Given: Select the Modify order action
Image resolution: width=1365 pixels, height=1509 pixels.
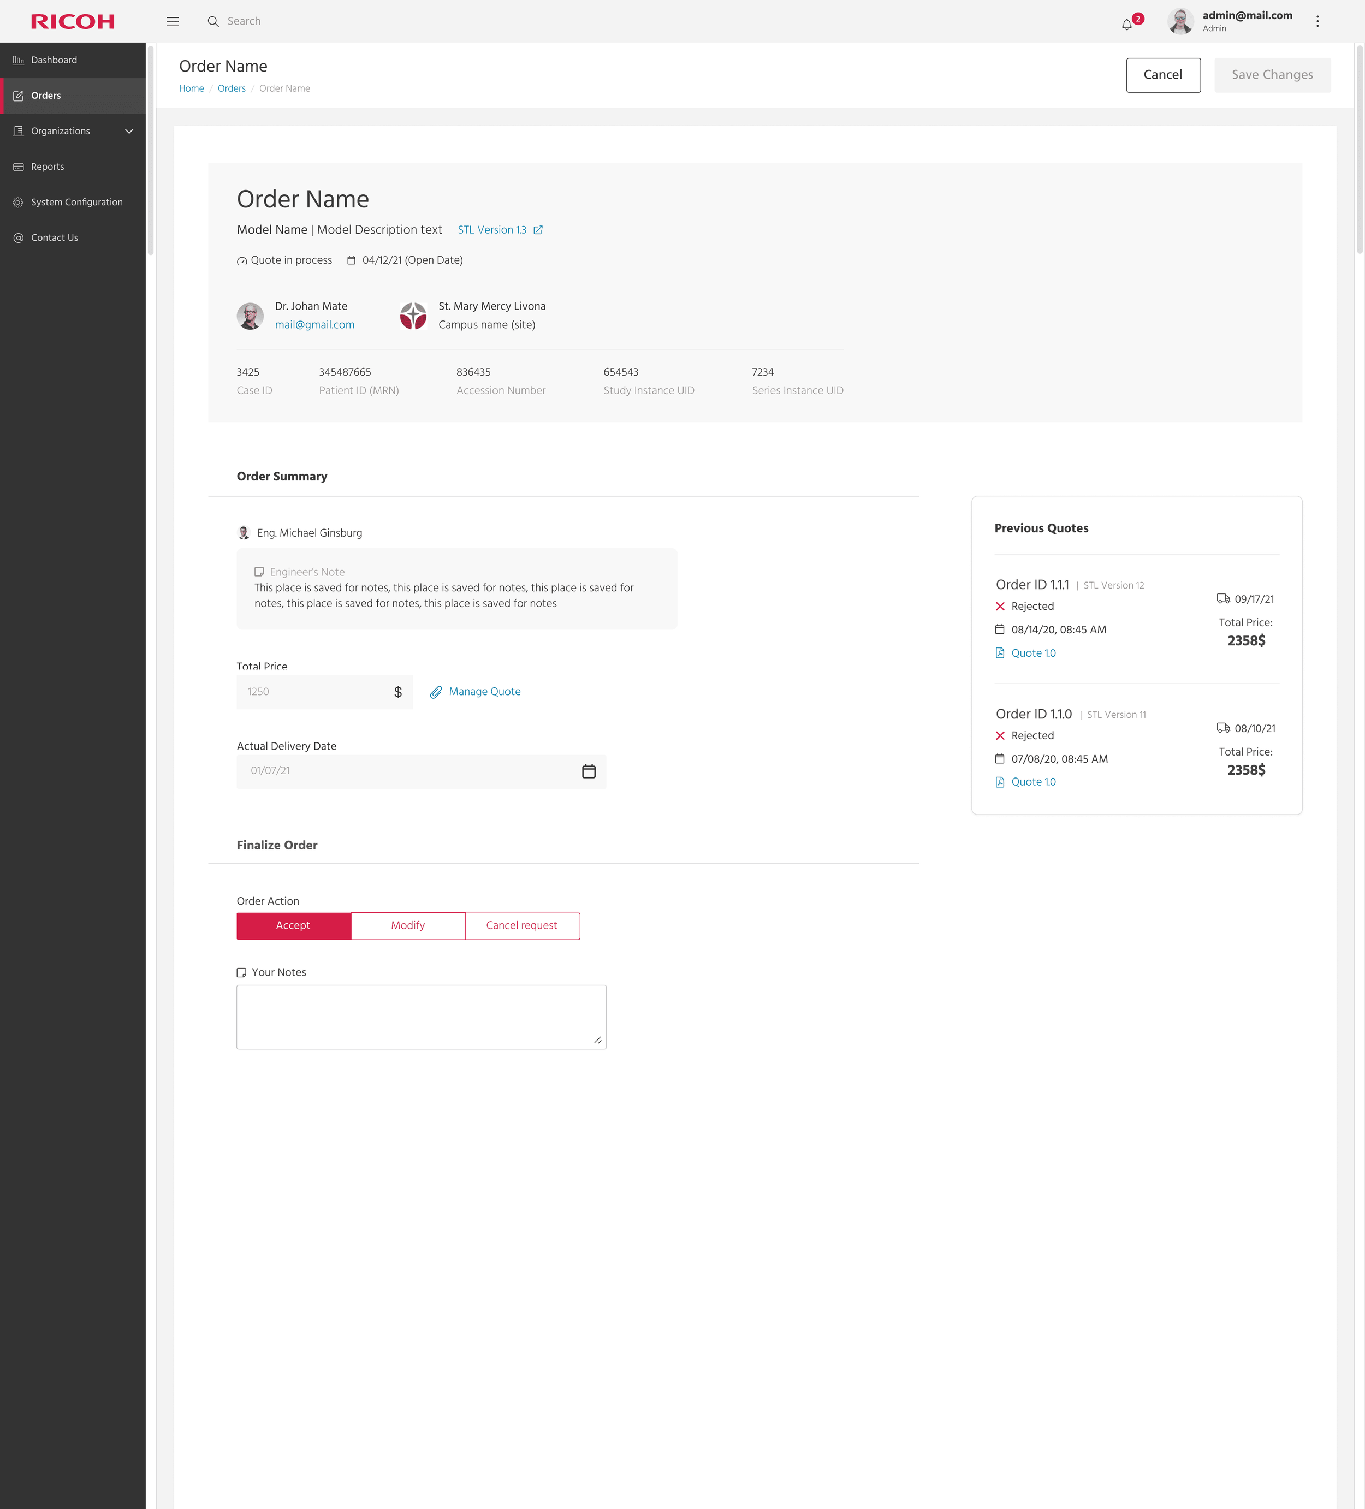Looking at the screenshot, I should click(x=408, y=926).
